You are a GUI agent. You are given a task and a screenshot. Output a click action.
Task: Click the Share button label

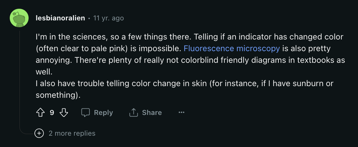pyautogui.click(x=152, y=112)
